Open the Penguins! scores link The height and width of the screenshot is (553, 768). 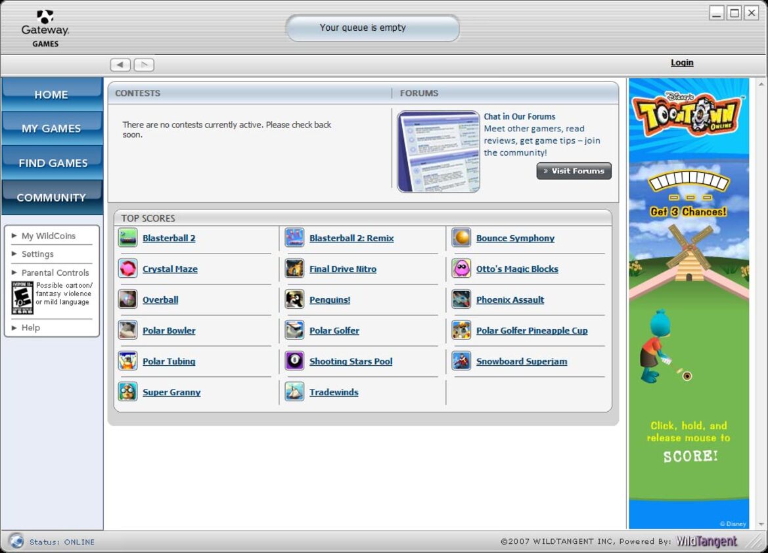tap(330, 299)
